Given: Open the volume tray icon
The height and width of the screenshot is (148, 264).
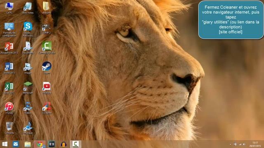Looking at the screenshot, I should click(x=244, y=144).
